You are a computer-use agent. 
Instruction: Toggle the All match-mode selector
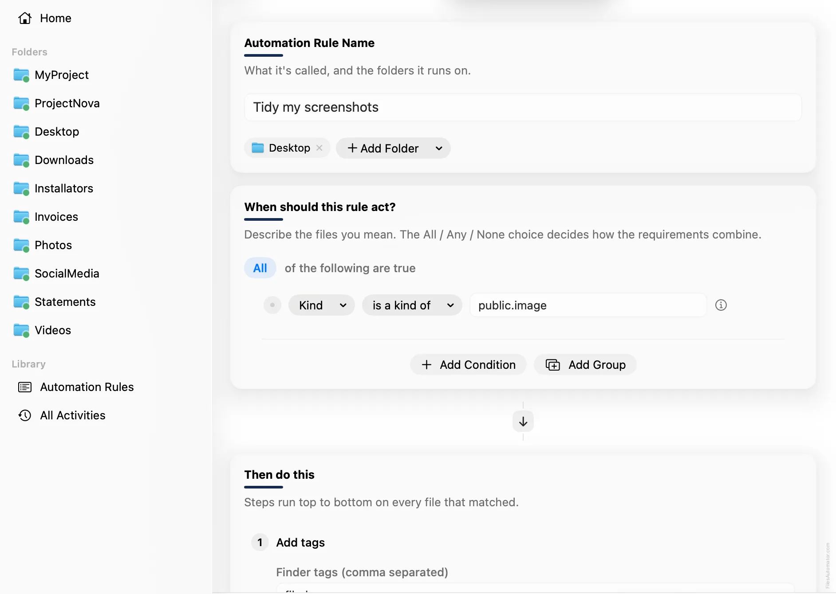260,268
